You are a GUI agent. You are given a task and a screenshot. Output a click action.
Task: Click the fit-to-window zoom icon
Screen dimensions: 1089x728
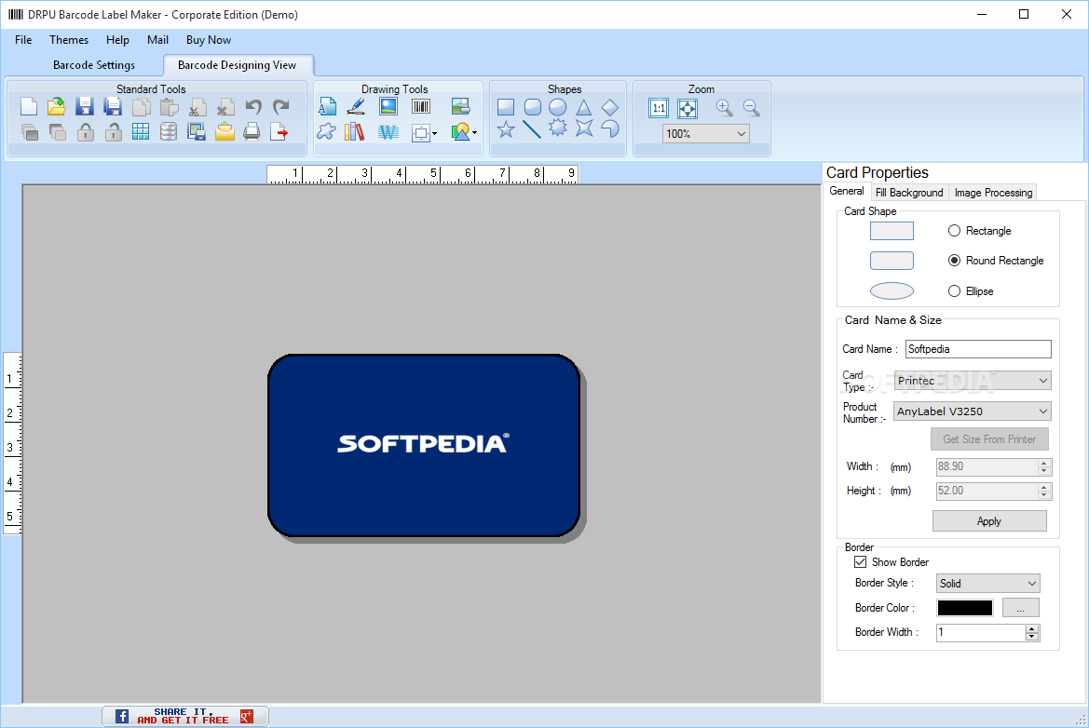coord(687,108)
